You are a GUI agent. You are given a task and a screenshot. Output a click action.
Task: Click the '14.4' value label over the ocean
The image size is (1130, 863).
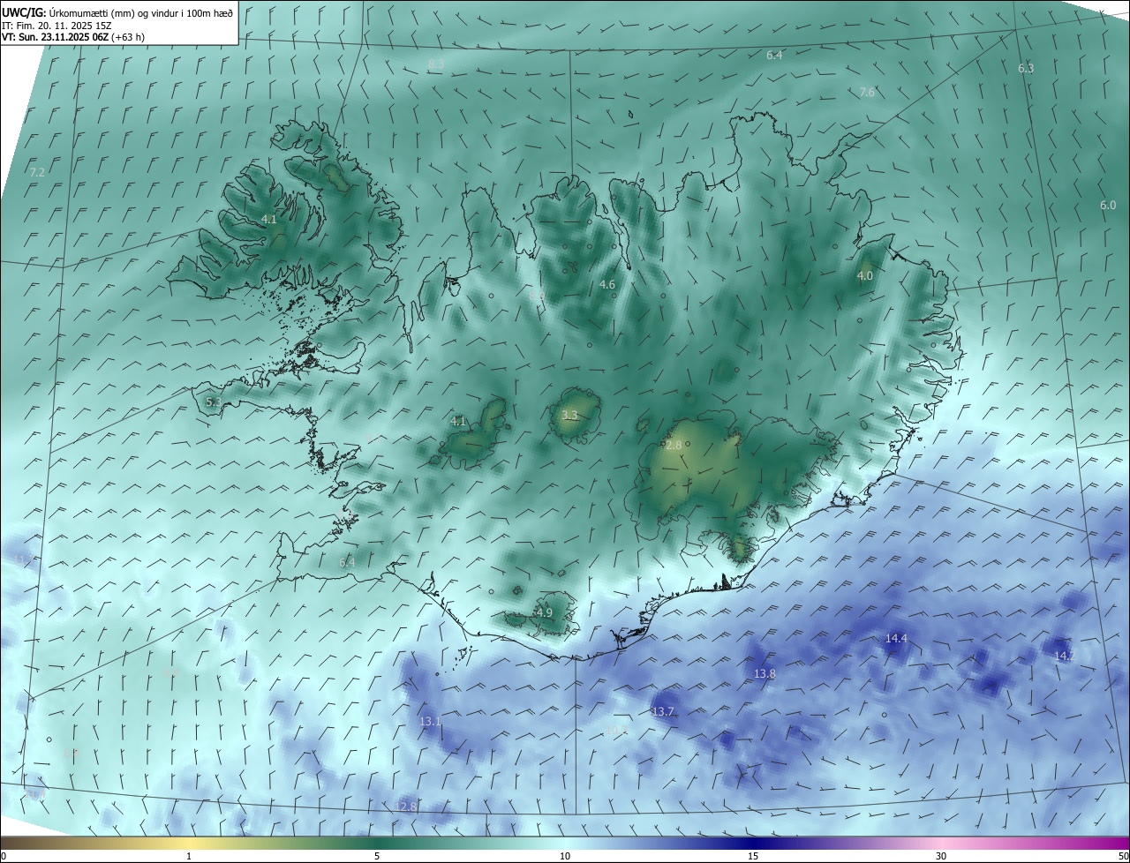896,639
